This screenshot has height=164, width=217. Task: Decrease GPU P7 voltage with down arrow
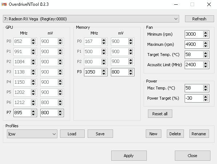[x=60, y=114]
